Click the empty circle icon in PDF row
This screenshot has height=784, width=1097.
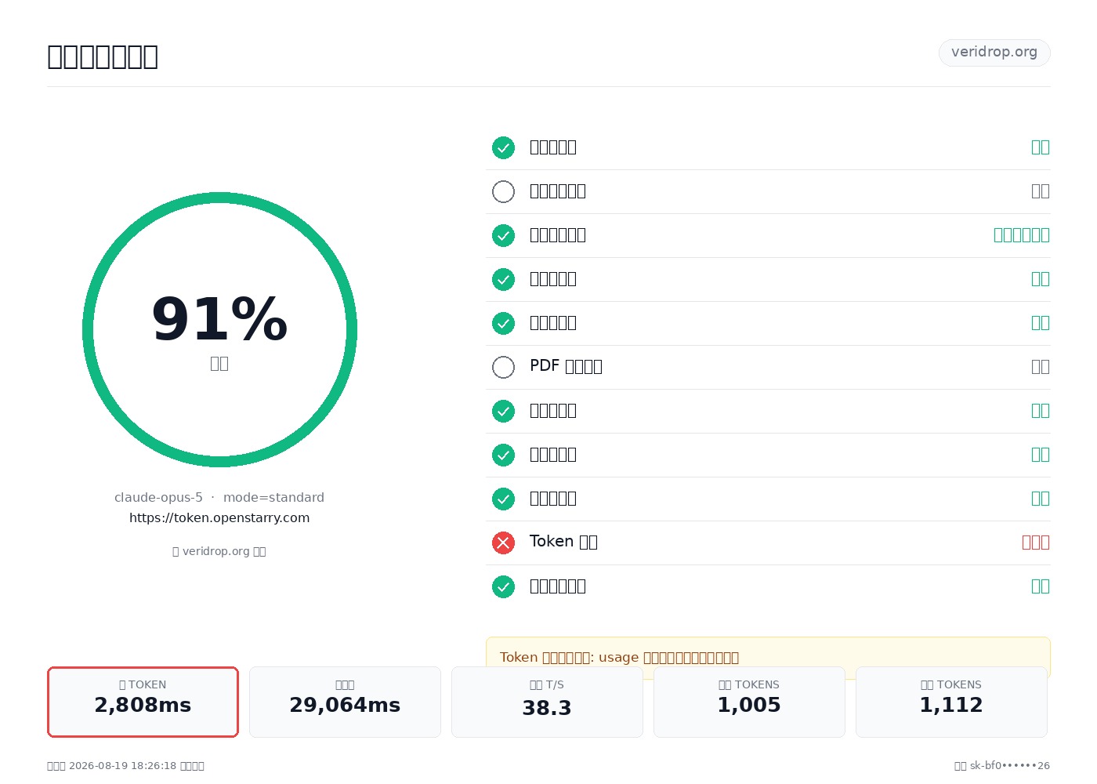point(503,367)
